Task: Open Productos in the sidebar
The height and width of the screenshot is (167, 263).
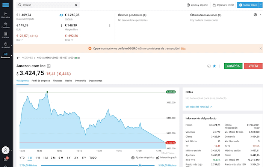Action: coord(6,55)
